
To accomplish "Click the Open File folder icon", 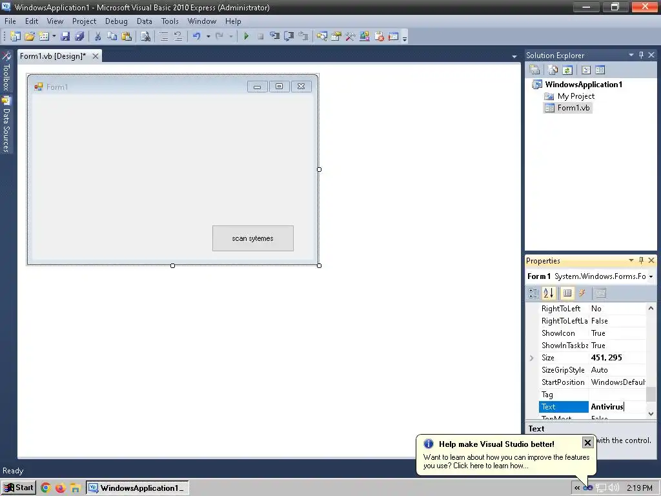I will click(x=30, y=36).
